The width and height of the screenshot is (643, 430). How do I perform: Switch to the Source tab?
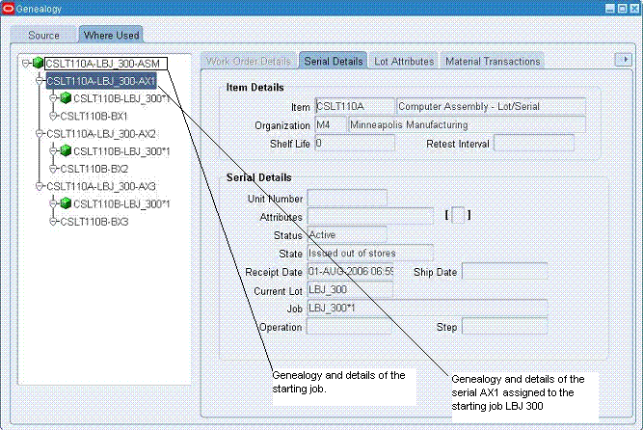(43, 35)
